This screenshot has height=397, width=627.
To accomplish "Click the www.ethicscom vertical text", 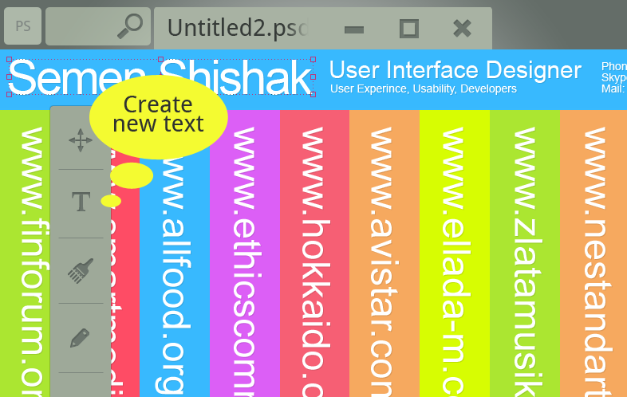I will [x=246, y=261].
